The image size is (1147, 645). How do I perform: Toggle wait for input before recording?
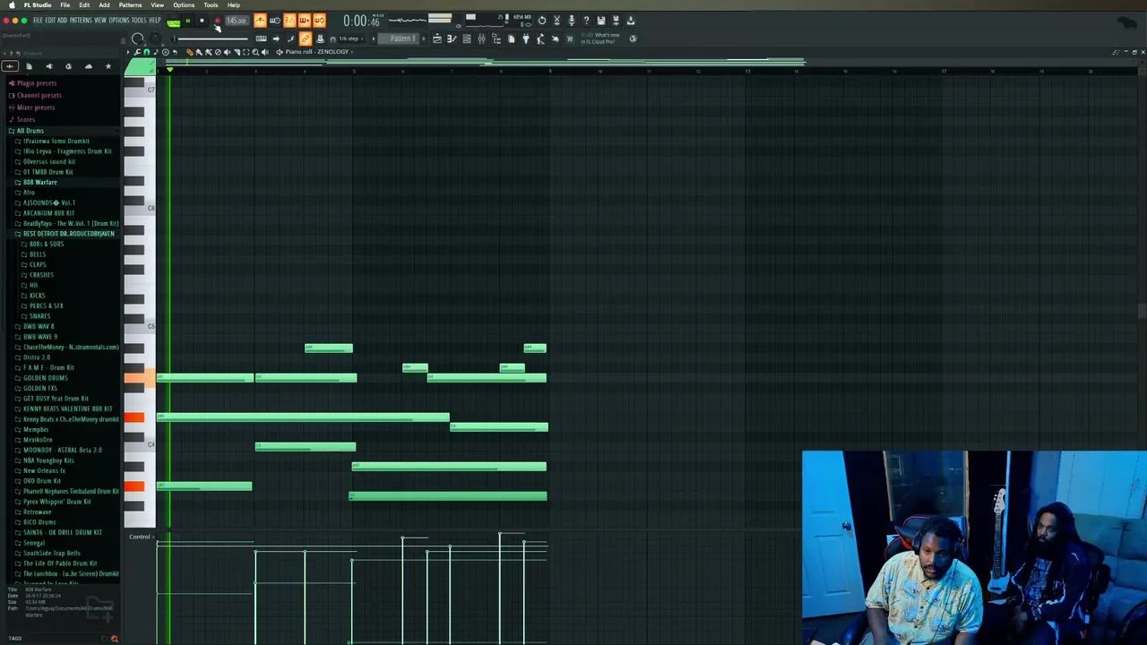tap(275, 21)
